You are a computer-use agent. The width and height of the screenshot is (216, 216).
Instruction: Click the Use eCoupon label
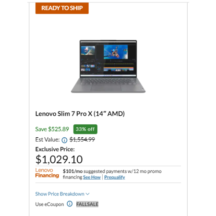click(x=49, y=204)
